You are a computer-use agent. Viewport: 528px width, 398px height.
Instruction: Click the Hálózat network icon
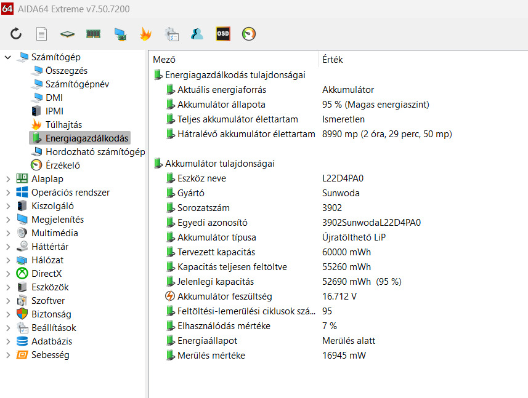click(x=22, y=260)
